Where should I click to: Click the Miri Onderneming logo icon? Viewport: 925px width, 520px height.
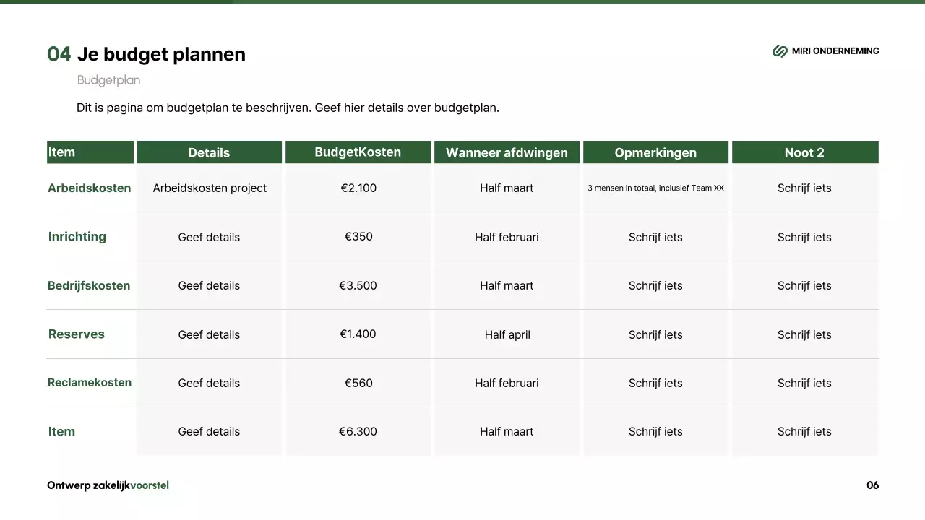coord(780,51)
